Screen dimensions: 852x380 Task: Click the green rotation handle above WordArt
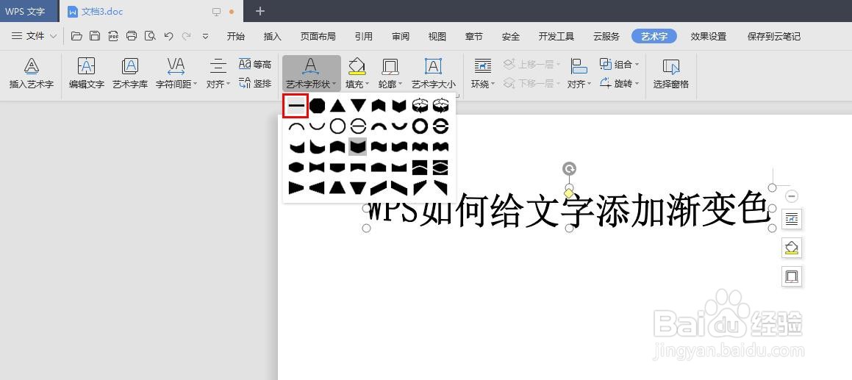(569, 169)
